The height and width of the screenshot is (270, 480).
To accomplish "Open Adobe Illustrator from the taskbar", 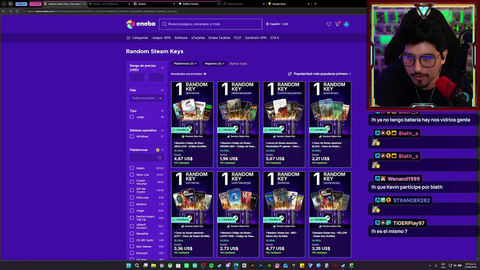I will coord(252,265).
